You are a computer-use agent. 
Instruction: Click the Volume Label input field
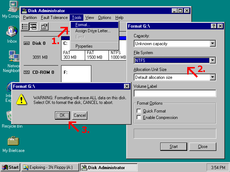click(x=175, y=93)
